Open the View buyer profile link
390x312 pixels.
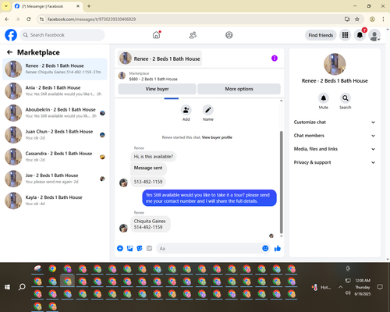(x=217, y=137)
